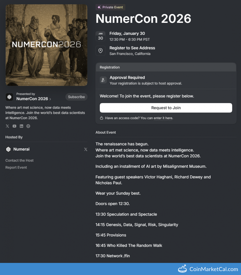
Task: Click the Request to Join button
Action: (166, 108)
